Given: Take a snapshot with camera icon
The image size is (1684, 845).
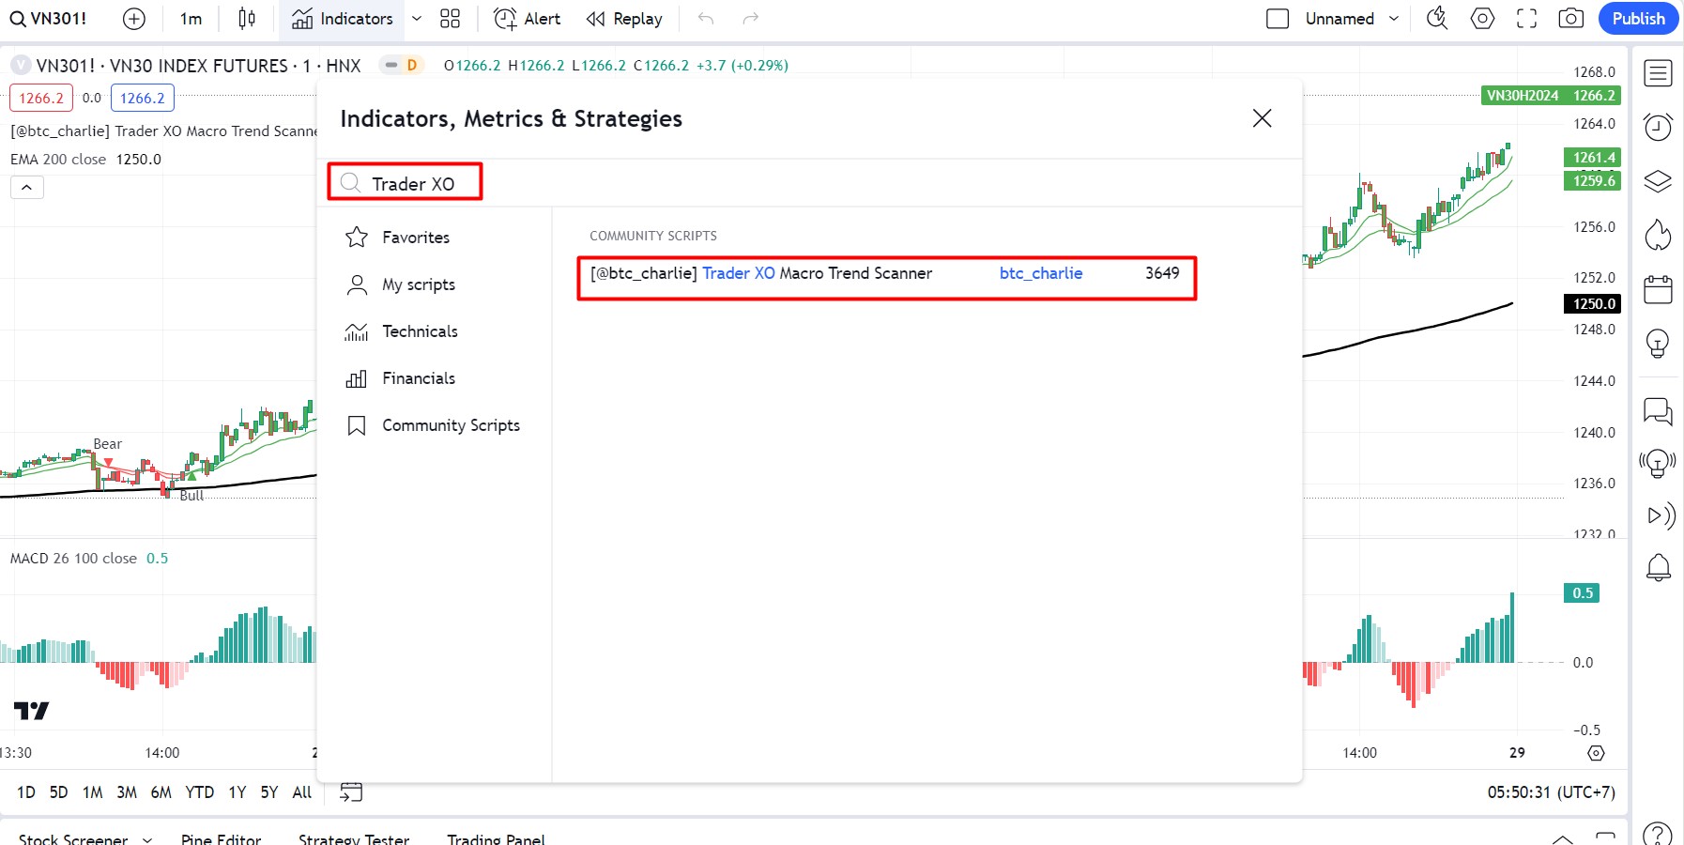Looking at the screenshot, I should pyautogui.click(x=1570, y=19).
